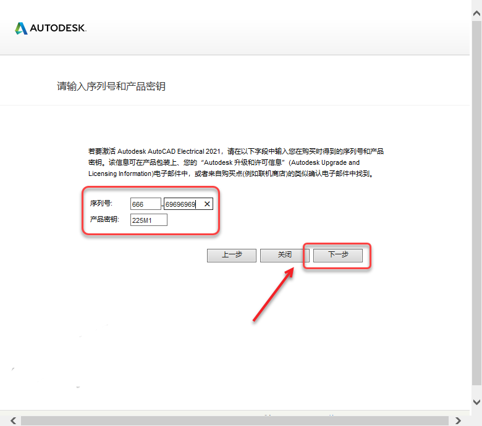Click the vertical scrollbar down arrow
Screen dimensions: 482x426
point(477,402)
